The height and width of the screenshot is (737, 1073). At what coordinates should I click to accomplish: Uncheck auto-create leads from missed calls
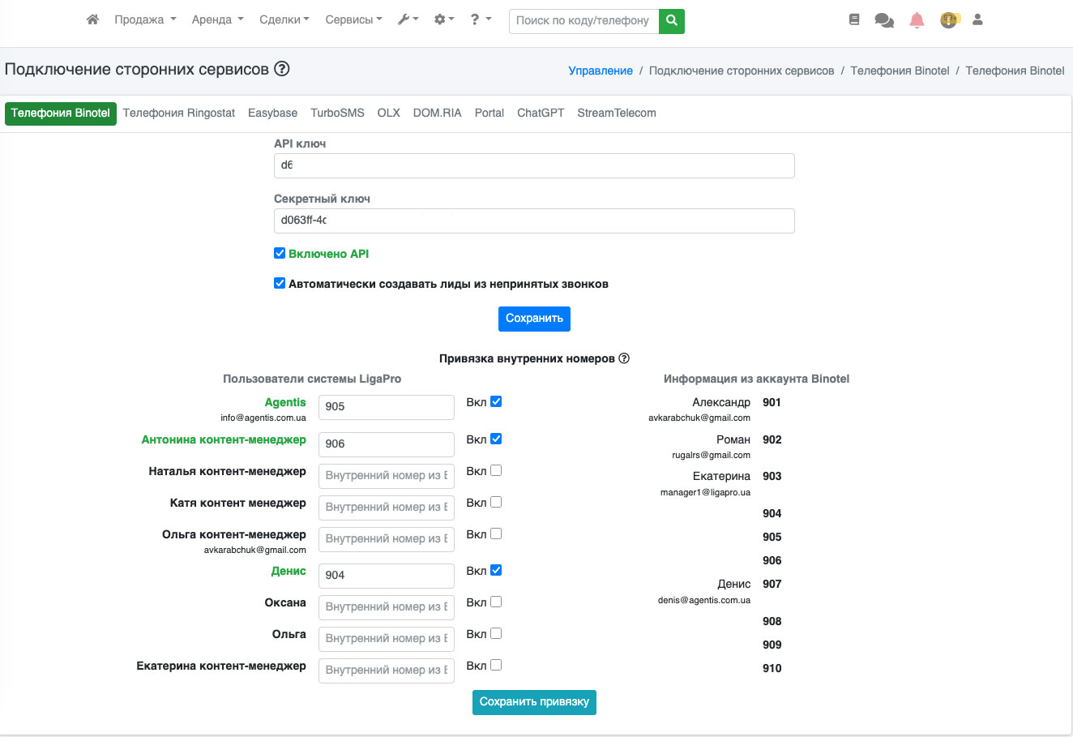tap(280, 284)
